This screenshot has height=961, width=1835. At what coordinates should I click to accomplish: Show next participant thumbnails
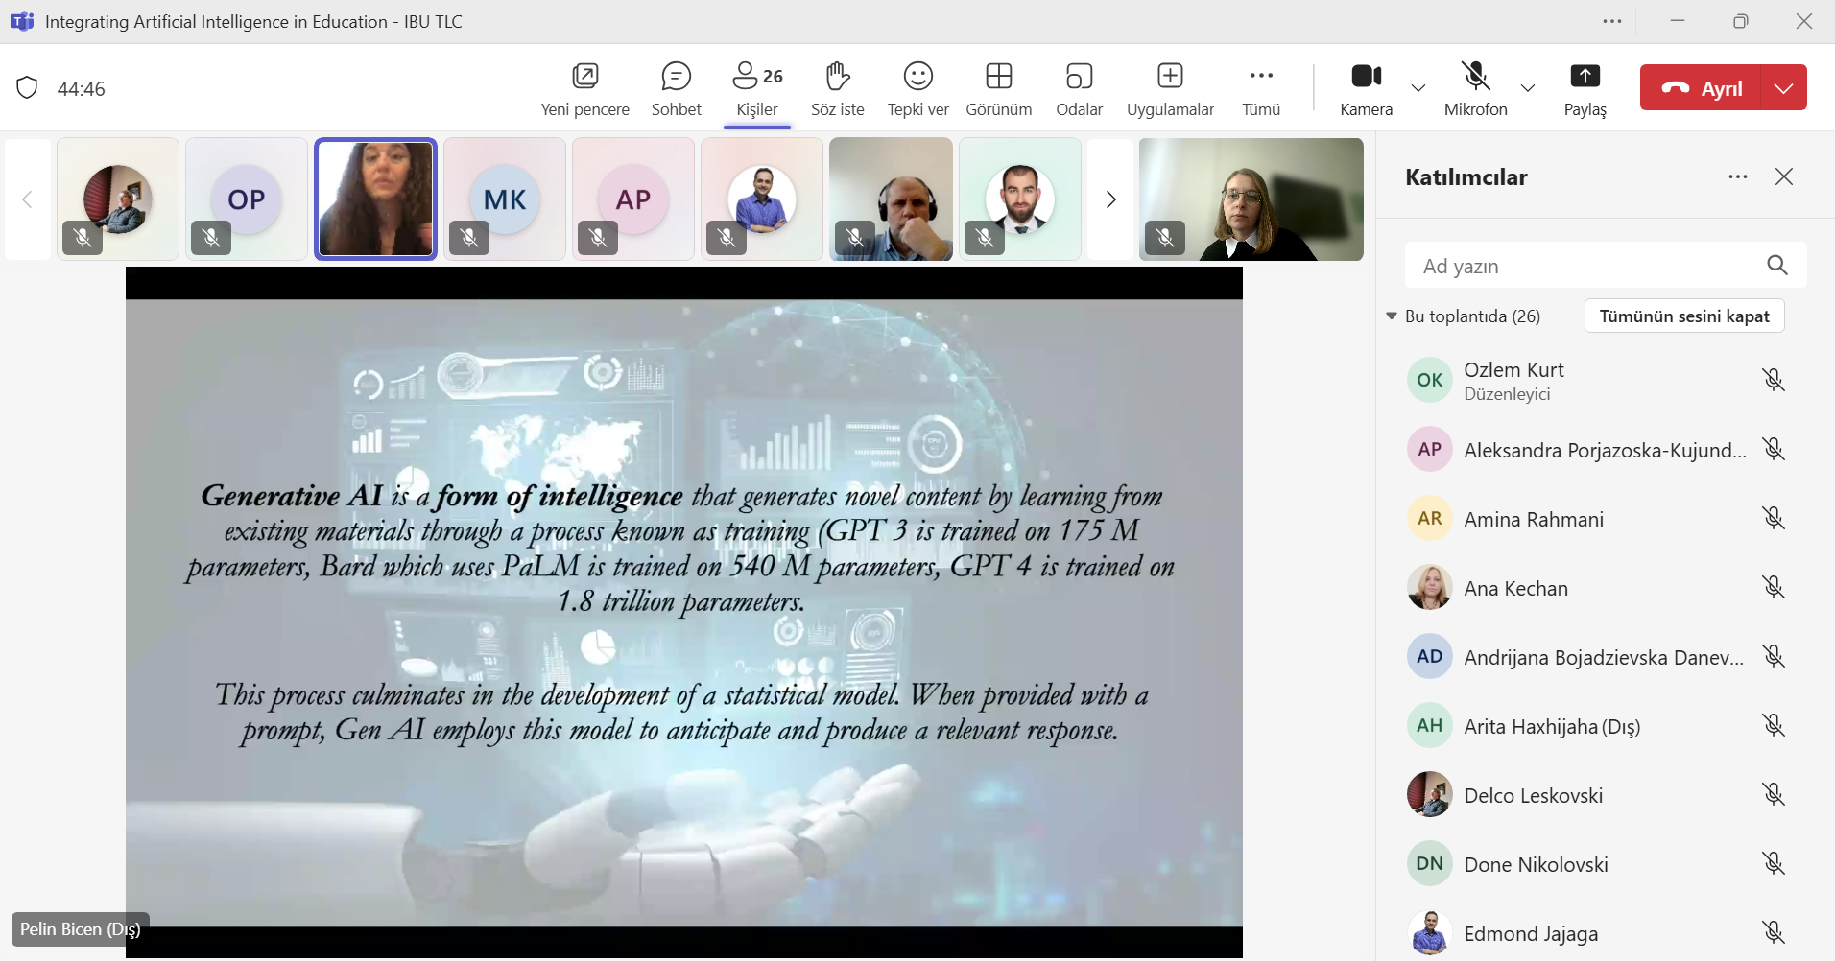pos(1110,199)
